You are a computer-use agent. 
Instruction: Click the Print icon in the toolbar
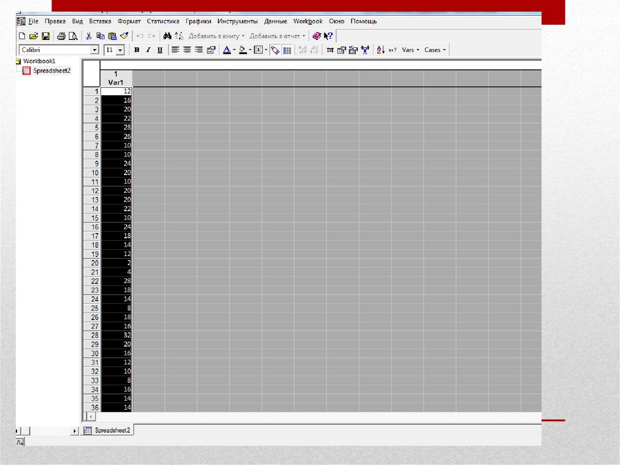61,36
